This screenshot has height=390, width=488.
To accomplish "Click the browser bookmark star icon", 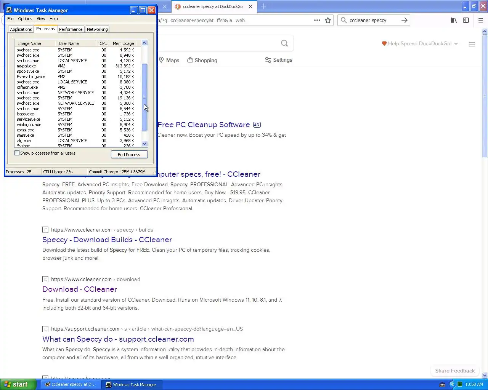I will click(x=328, y=20).
